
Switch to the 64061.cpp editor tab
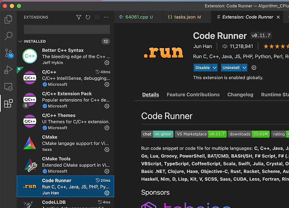tap(139, 17)
